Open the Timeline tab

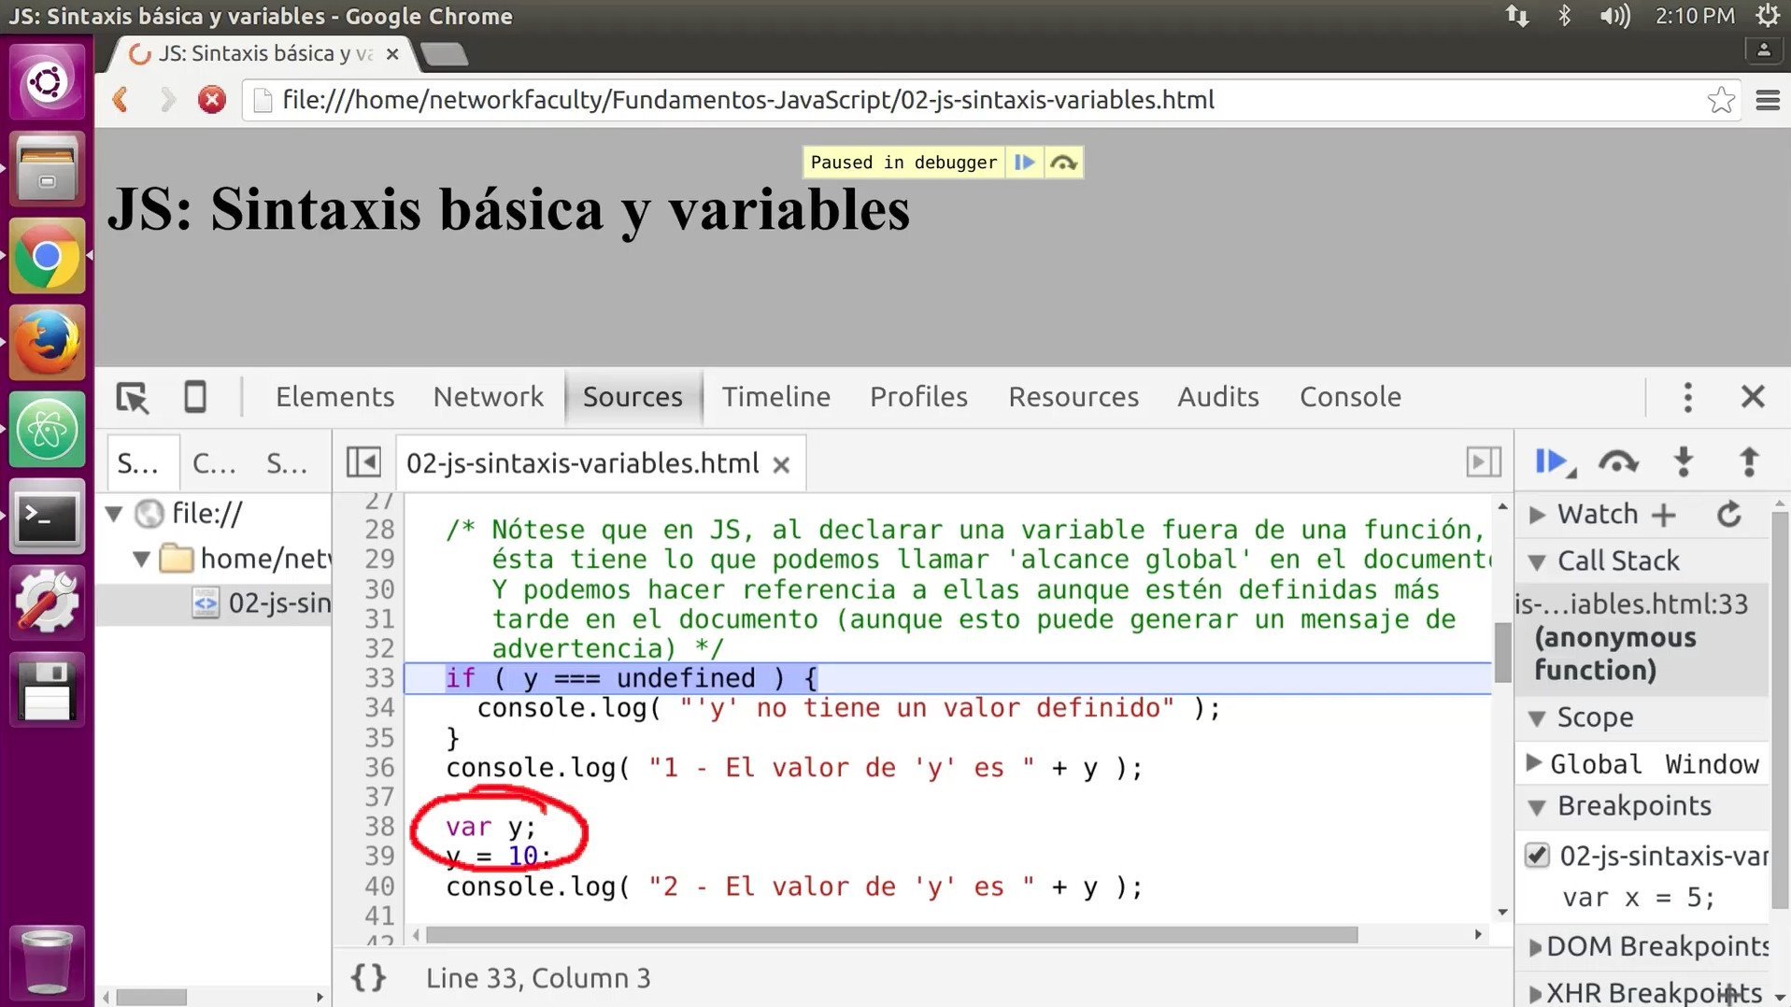775,397
